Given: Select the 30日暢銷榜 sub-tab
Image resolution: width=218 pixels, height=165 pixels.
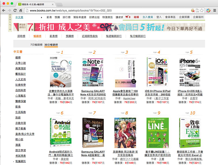Looking at the screenshot, I should (x=51, y=45).
